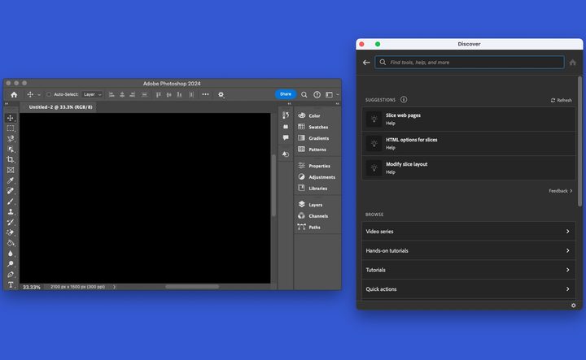Click the Find tools, help search field

[x=470, y=63]
